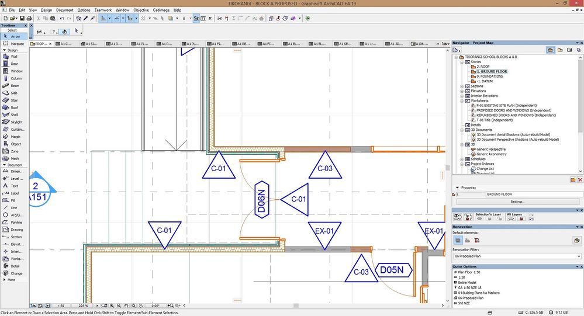Set default renovation status to New
Viewport: 584px width, 316px height.
pos(477,241)
